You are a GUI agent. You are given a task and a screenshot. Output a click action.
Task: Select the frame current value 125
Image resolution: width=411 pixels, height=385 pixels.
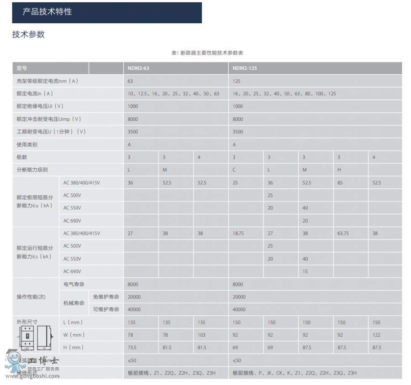pyautogui.click(x=237, y=81)
